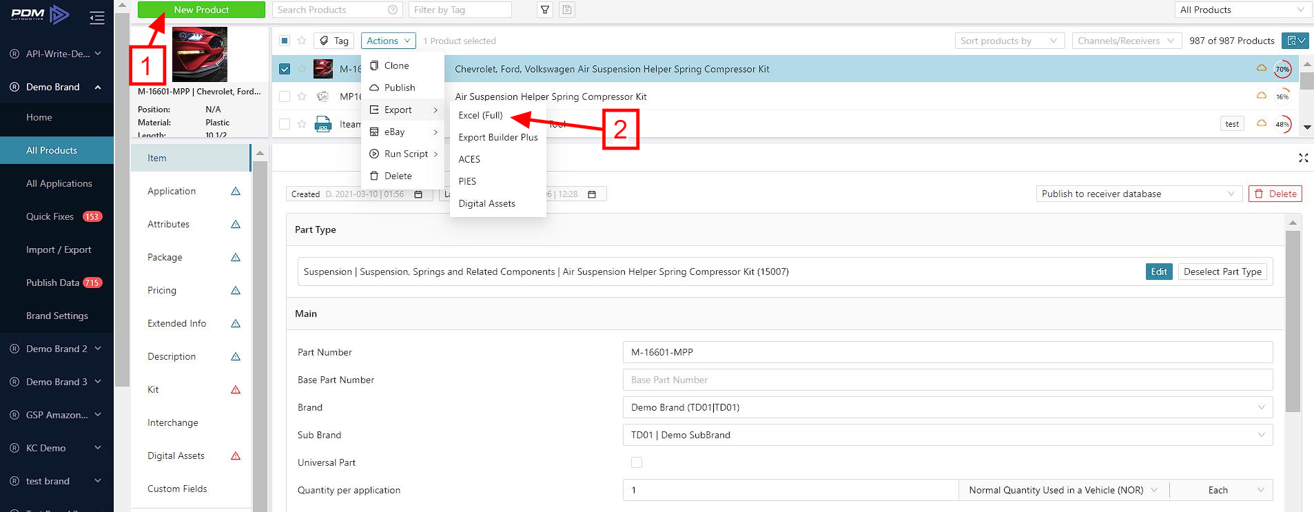The height and width of the screenshot is (512, 1314).
Task: Open the Created date calendar icon
Action: (418, 194)
